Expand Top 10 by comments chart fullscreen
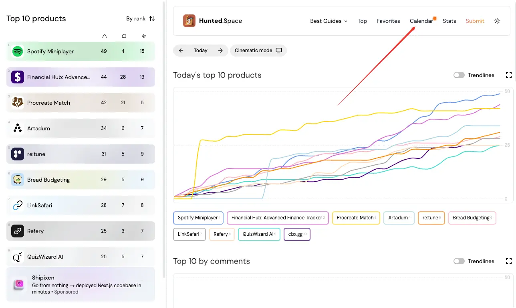Image resolution: width=516 pixels, height=308 pixels. click(x=509, y=261)
